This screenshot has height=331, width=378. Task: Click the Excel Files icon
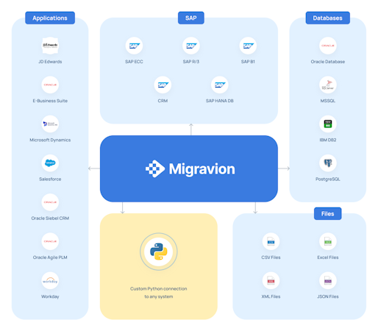tap(328, 241)
